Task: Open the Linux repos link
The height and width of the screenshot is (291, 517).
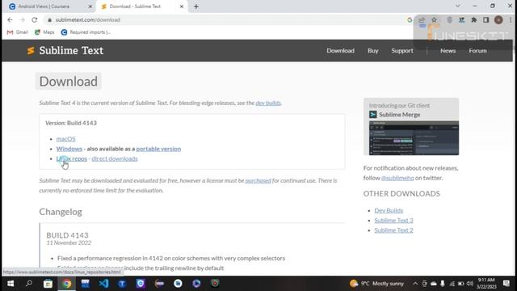Action: (72, 158)
